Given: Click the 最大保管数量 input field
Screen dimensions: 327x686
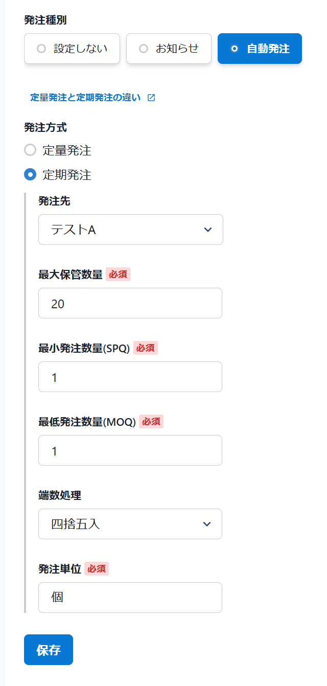Looking at the screenshot, I should [130, 303].
